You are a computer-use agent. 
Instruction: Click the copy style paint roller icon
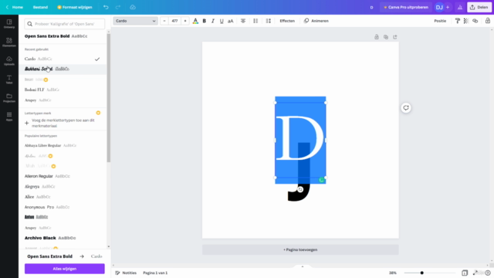tap(458, 21)
